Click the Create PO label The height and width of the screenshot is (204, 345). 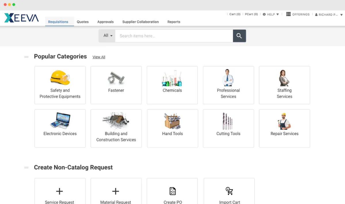point(173,202)
